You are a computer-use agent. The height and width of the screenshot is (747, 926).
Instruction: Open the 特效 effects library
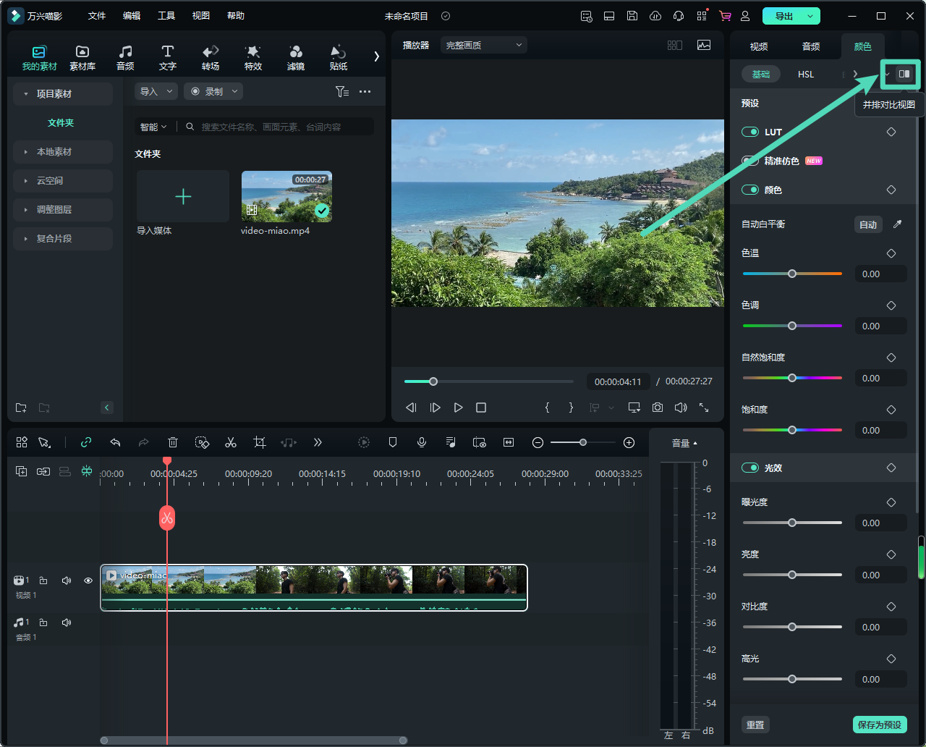252,57
